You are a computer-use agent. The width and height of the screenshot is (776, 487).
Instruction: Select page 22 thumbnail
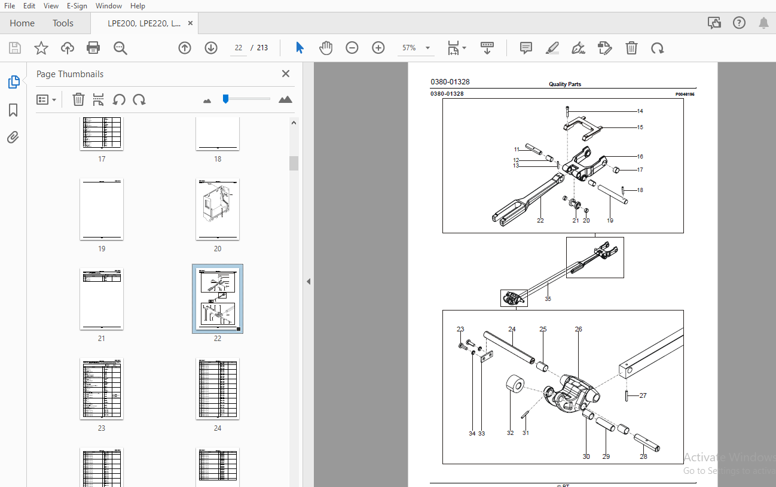click(218, 299)
